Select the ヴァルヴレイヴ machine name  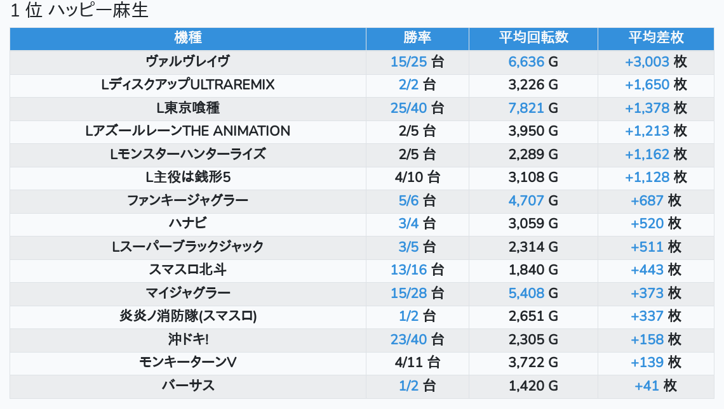point(187,62)
